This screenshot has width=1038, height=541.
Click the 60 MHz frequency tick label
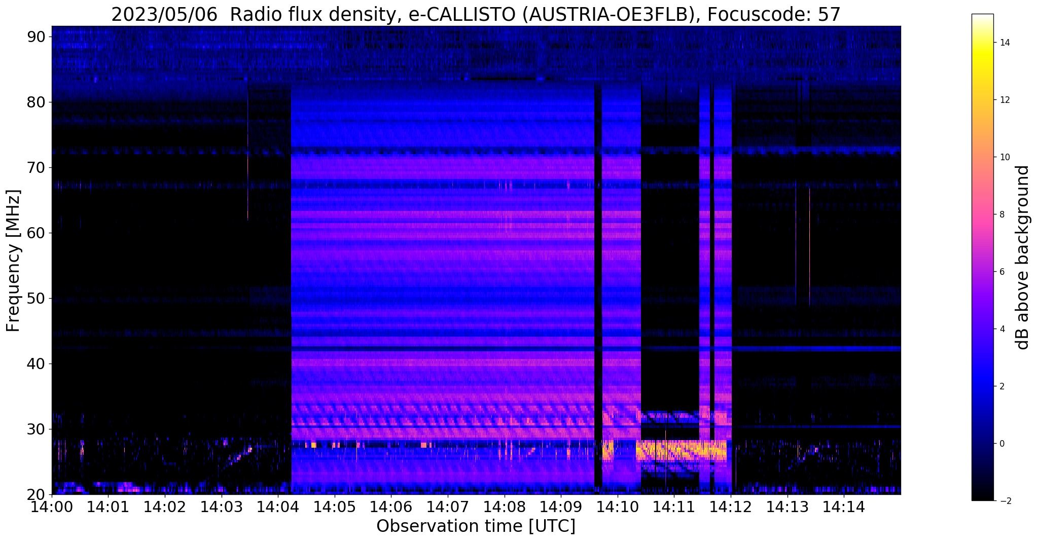click(37, 233)
